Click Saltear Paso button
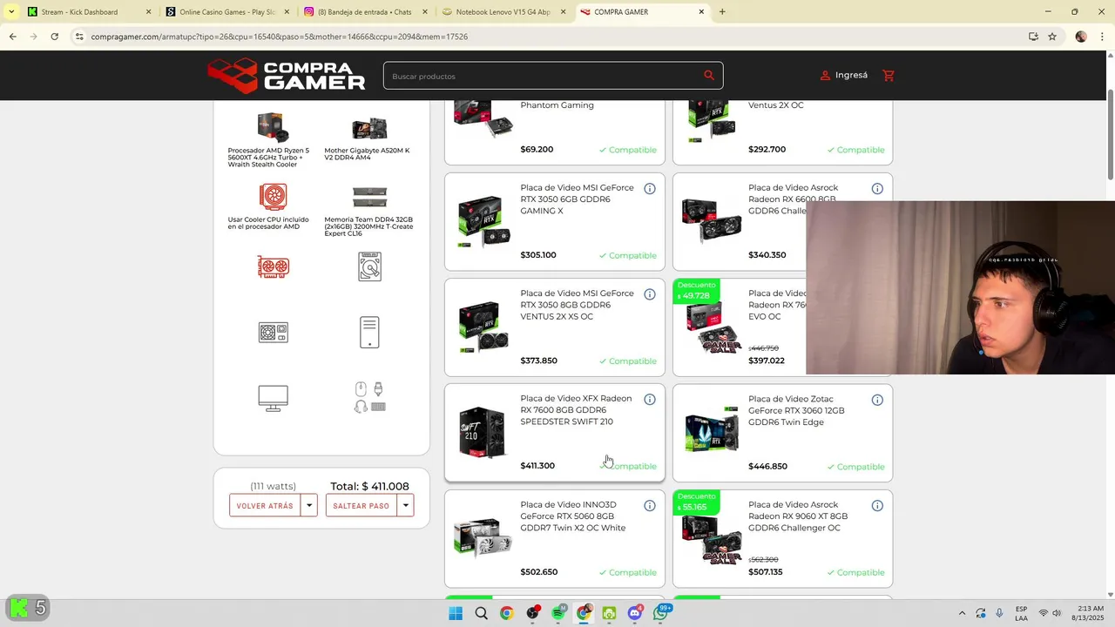 [x=362, y=506]
